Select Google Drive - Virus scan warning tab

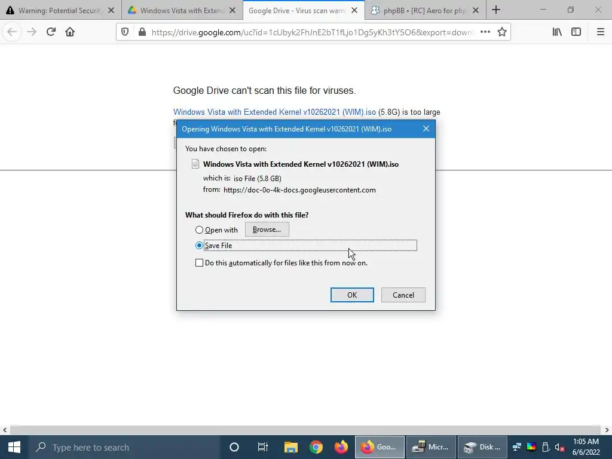pyautogui.click(x=304, y=10)
